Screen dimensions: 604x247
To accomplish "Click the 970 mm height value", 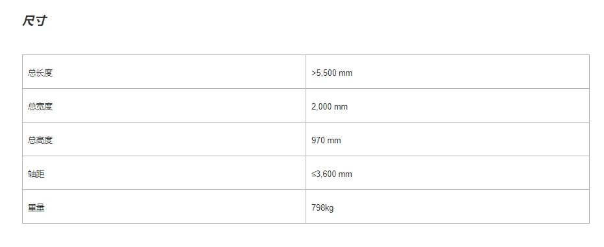I will click(326, 141).
